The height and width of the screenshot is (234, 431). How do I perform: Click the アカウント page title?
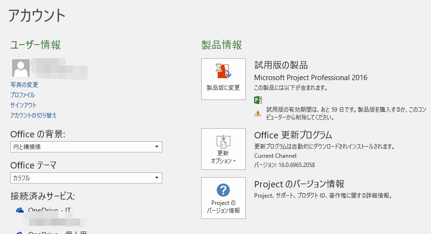pos(36,16)
